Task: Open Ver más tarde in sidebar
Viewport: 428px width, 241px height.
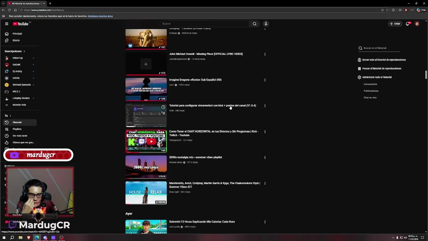Action: click(x=19, y=136)
